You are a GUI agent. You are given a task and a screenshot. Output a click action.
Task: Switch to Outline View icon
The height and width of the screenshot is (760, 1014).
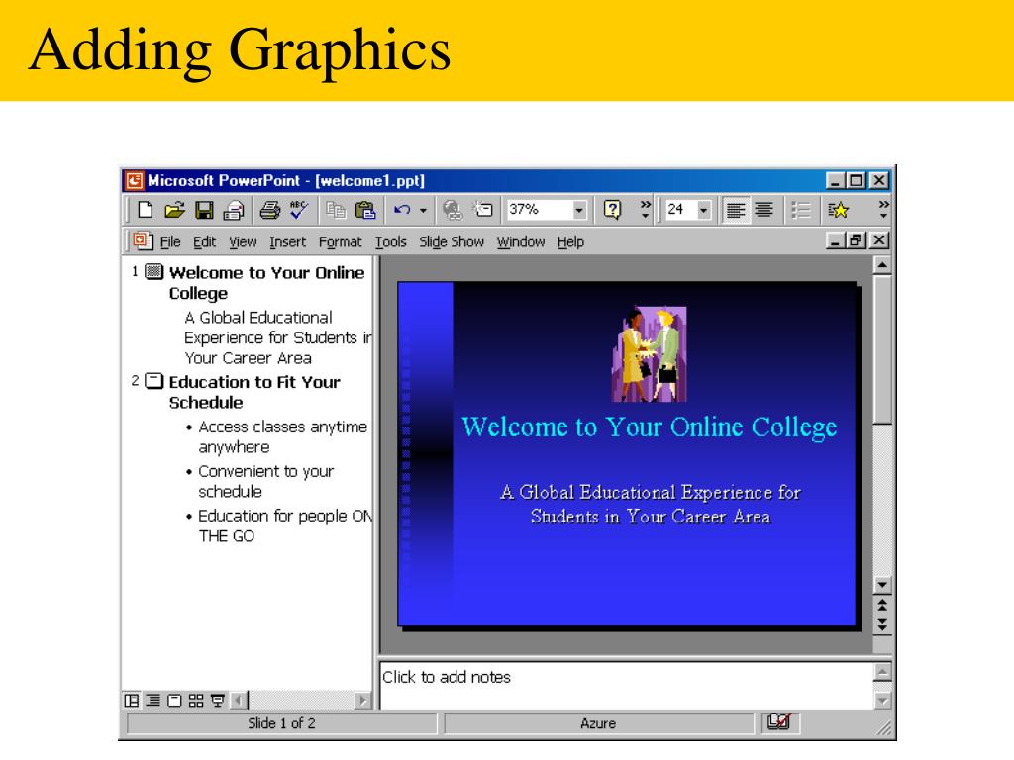coord(153,701)
